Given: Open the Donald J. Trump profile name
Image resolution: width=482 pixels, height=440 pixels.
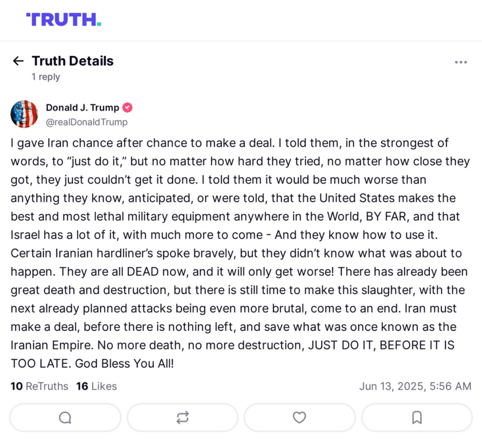Looking at the screenshot, I should 82,108.
